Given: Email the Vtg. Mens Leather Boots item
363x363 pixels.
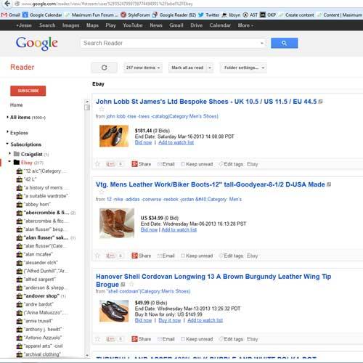Looking at the screenshot, I should pos(166,256).
